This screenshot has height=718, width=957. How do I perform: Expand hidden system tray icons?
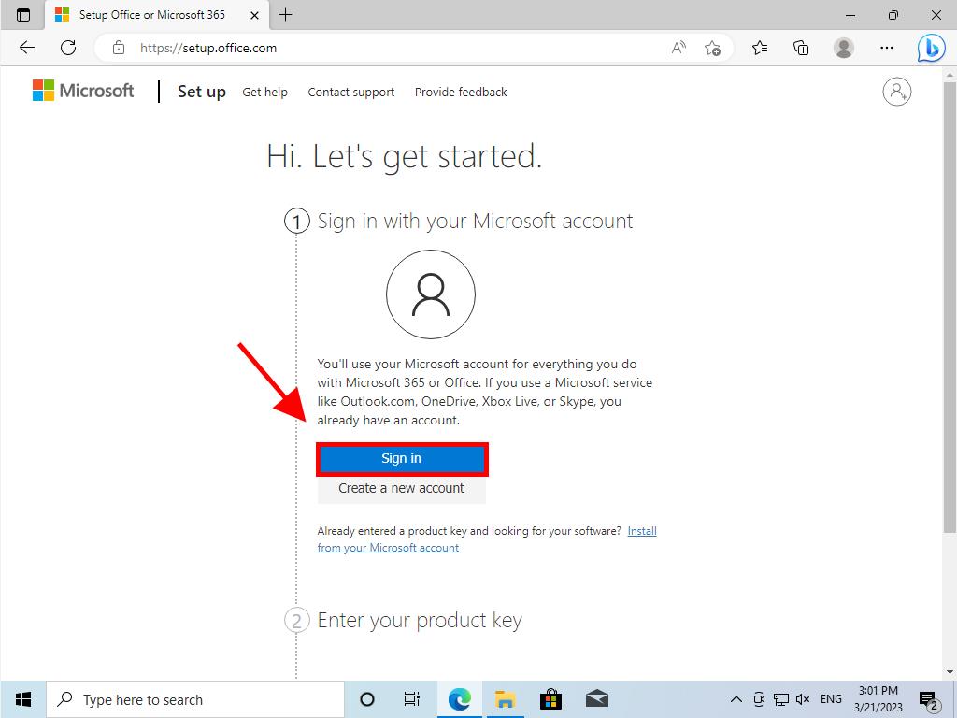pyautogui.click(x=736, y=698)
